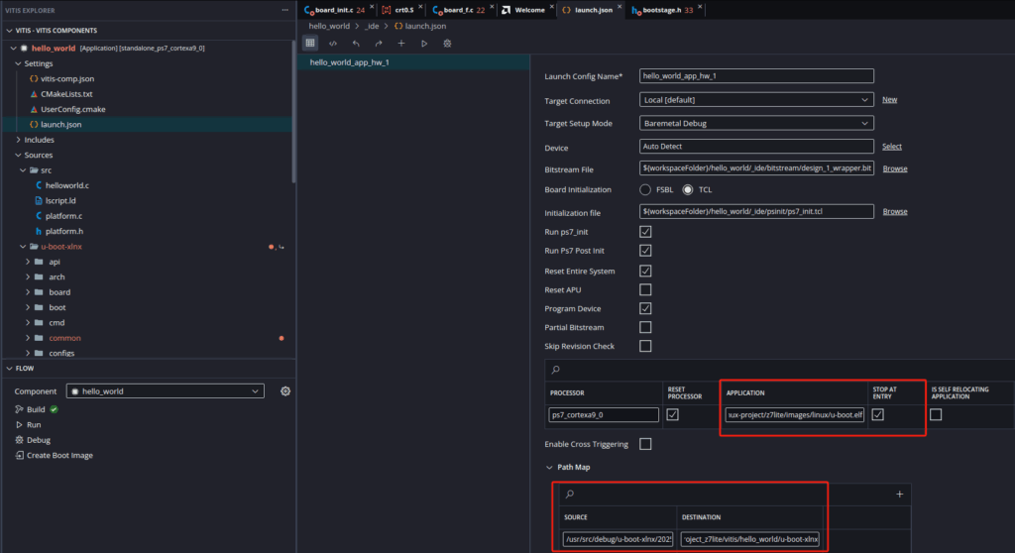Viewport: 1015px width, 553px height.
Task: Collapse the FLOW panel section
Action: point(10,369)
